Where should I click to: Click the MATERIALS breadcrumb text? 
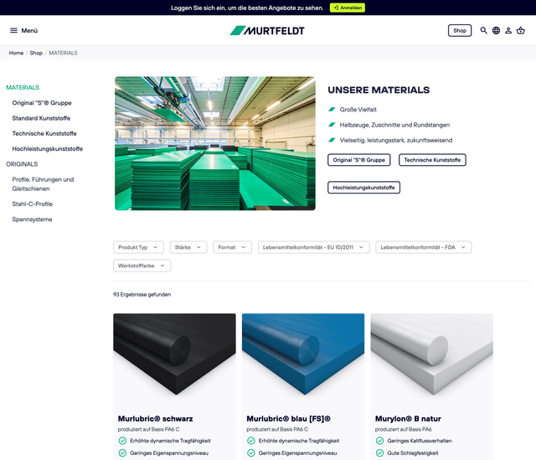tap(64, 53)
